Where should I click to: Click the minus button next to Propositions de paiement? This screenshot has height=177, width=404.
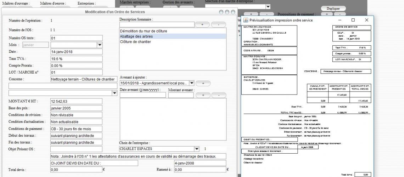340,15
